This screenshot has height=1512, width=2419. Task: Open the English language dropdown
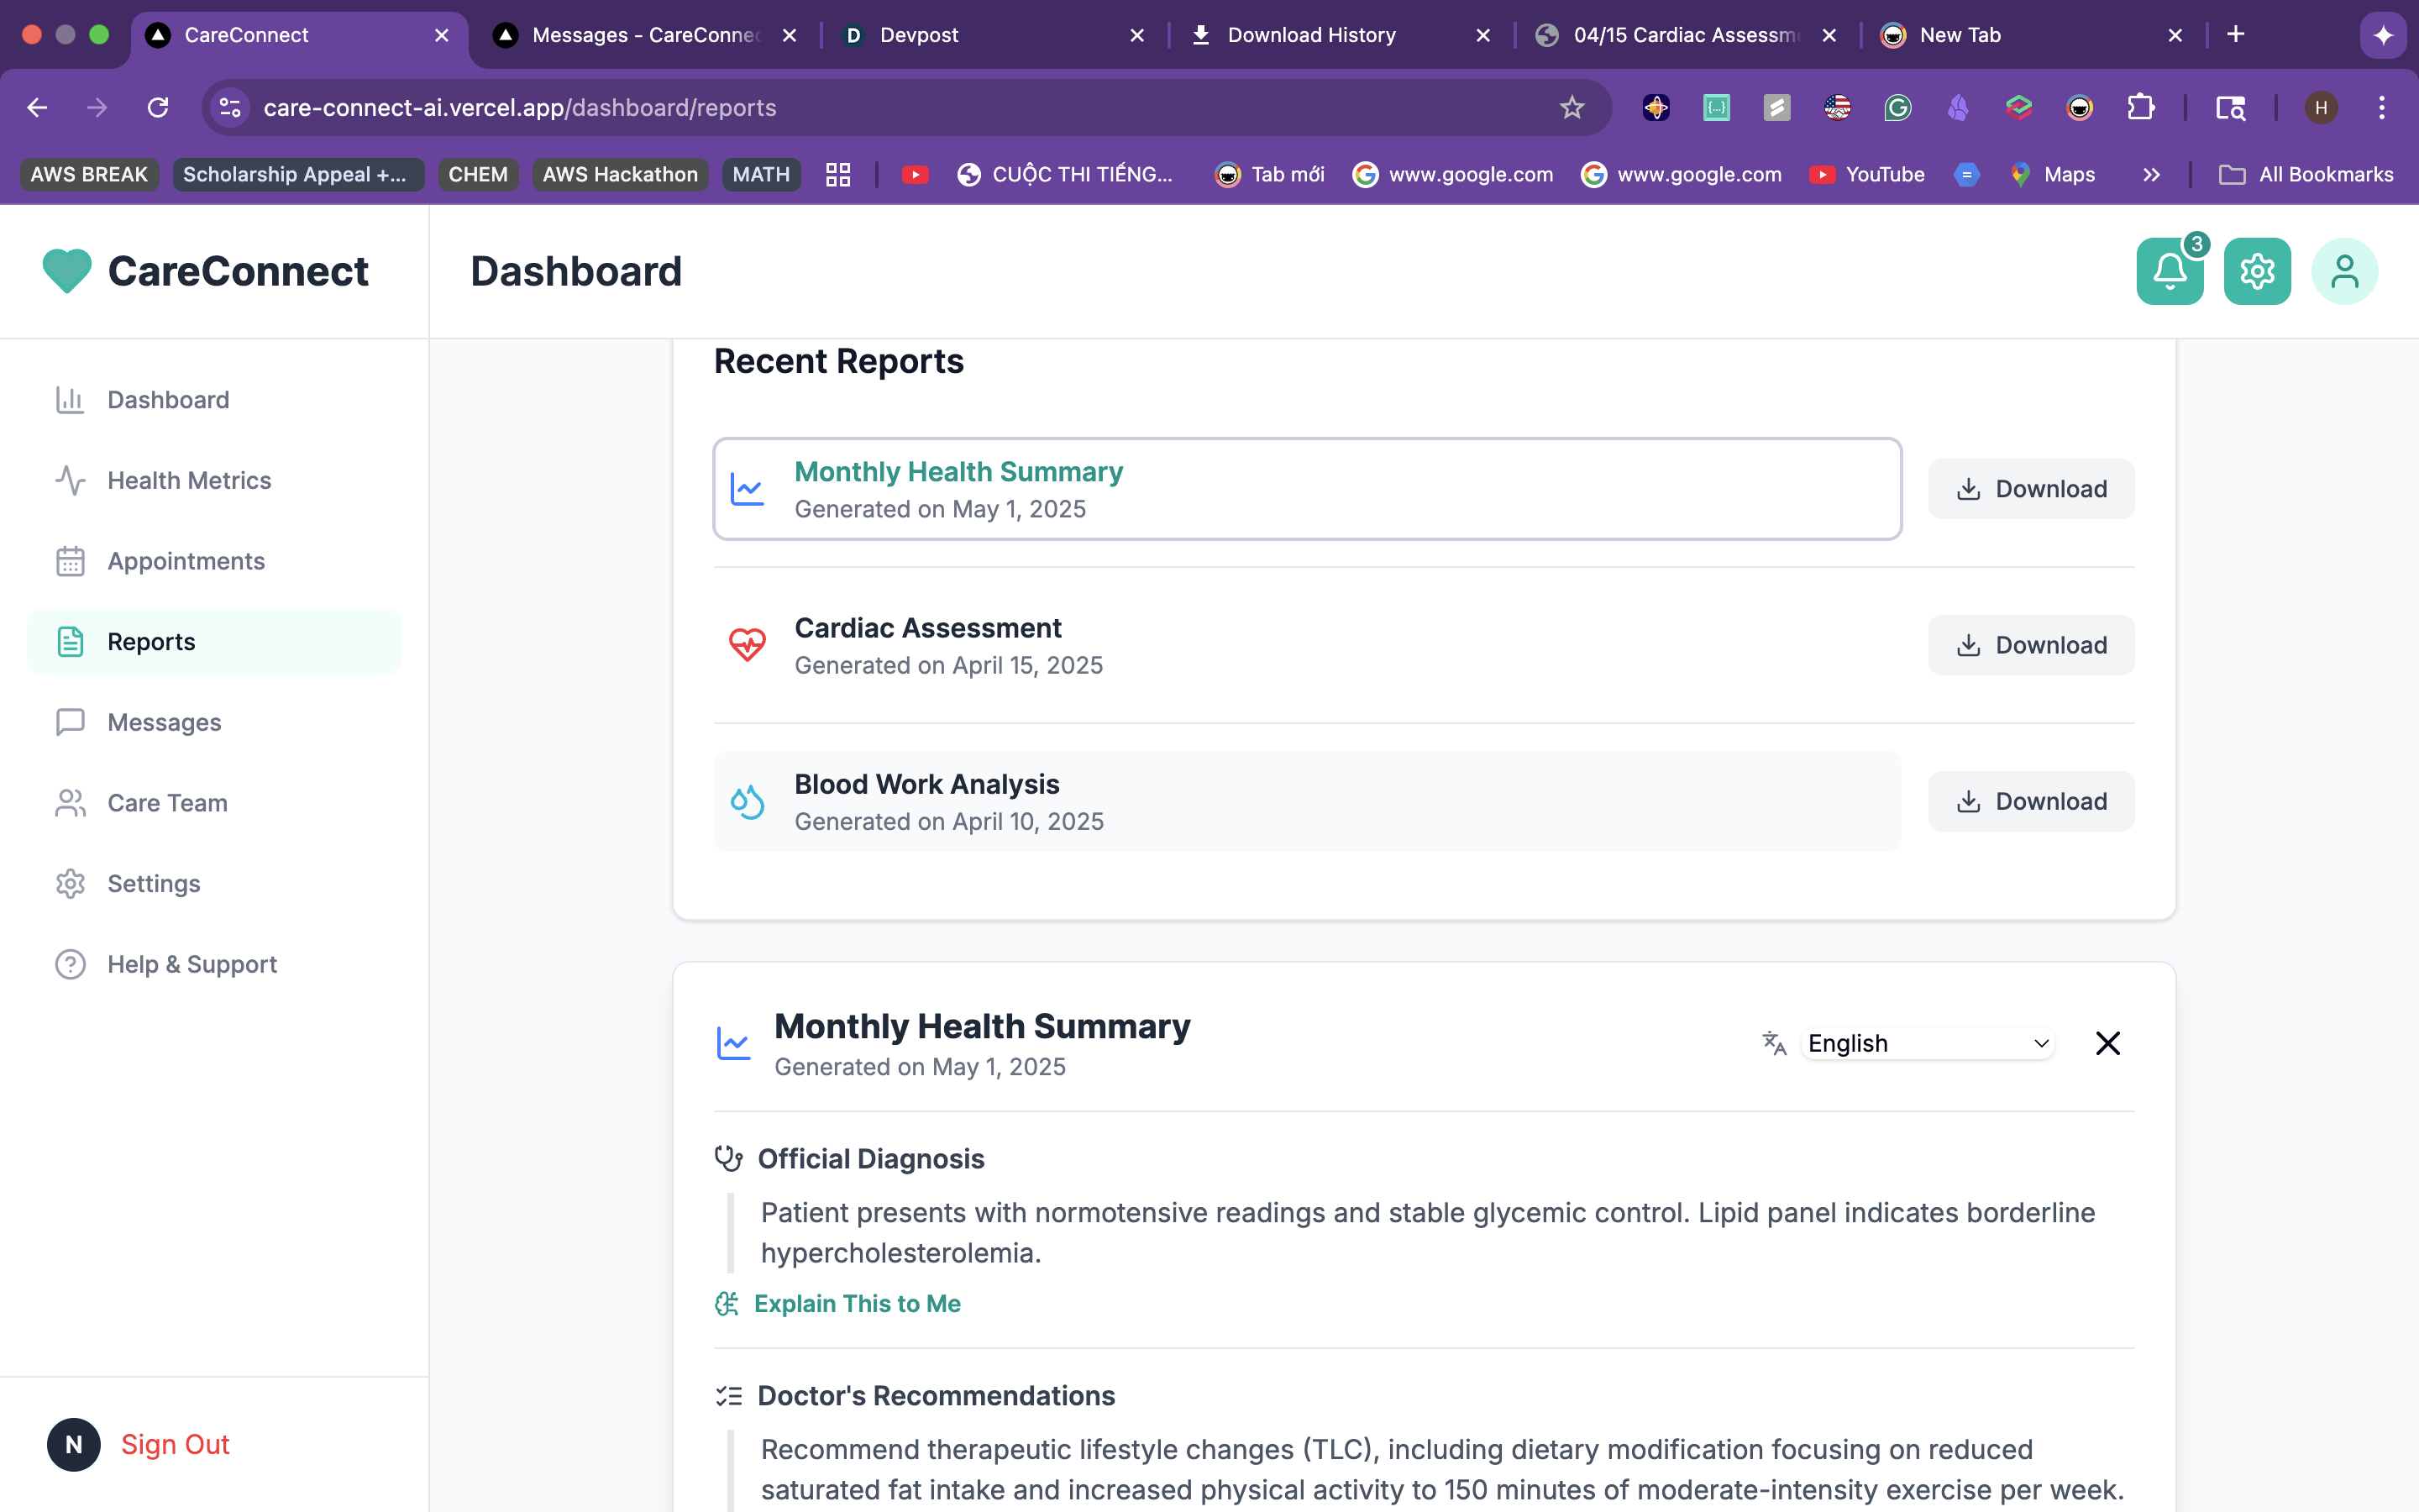[1927, 1043]
